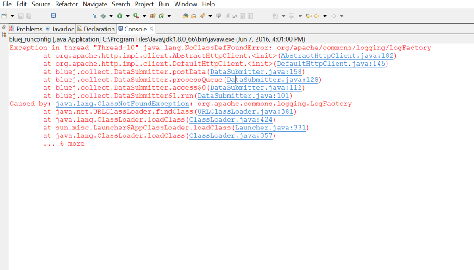
Task: Open the Run menu
Action: [x=164, y=4]
